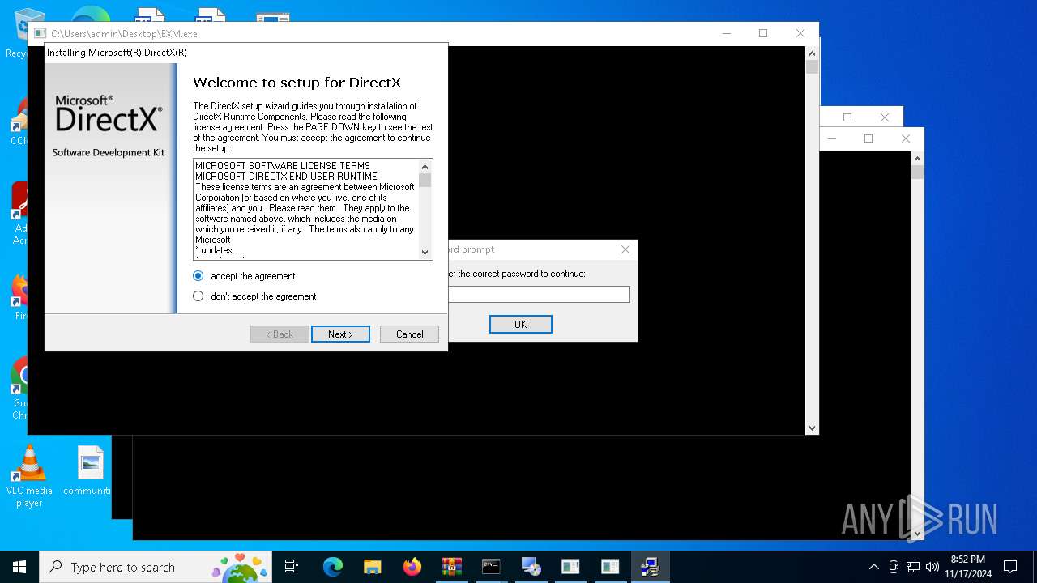The image size is (1037, 583).
Task: Open Task View from the taskbar
Action: (x=292, y=567)
